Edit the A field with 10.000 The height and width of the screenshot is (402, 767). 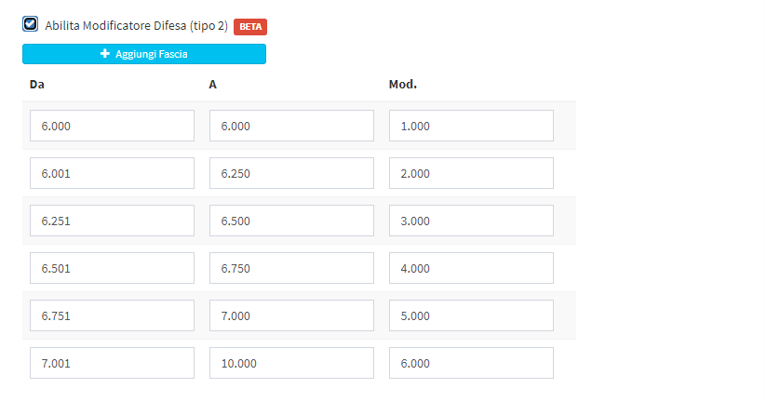pos(291,363)
